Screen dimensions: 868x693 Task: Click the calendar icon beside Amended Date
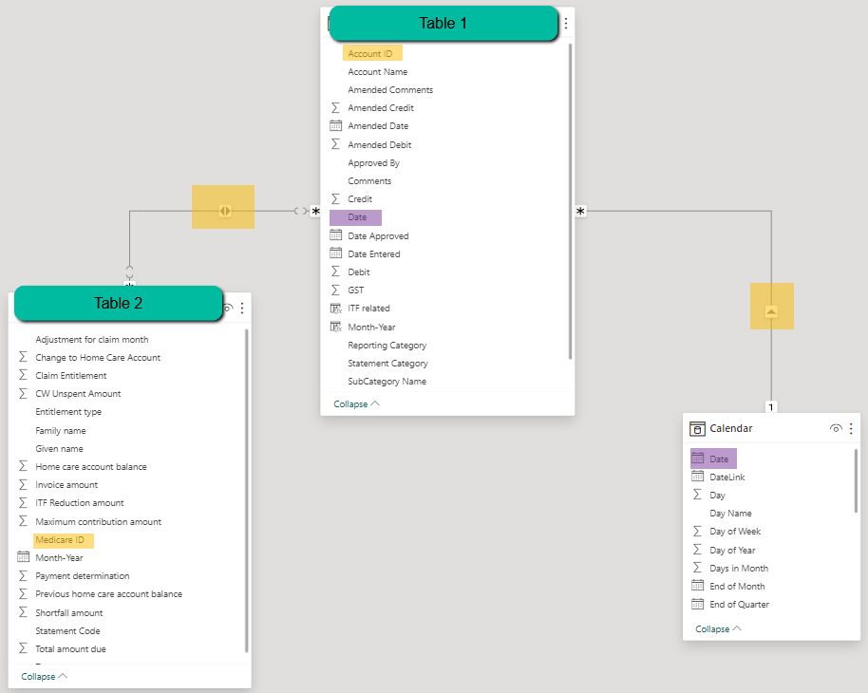click(335, 125)
